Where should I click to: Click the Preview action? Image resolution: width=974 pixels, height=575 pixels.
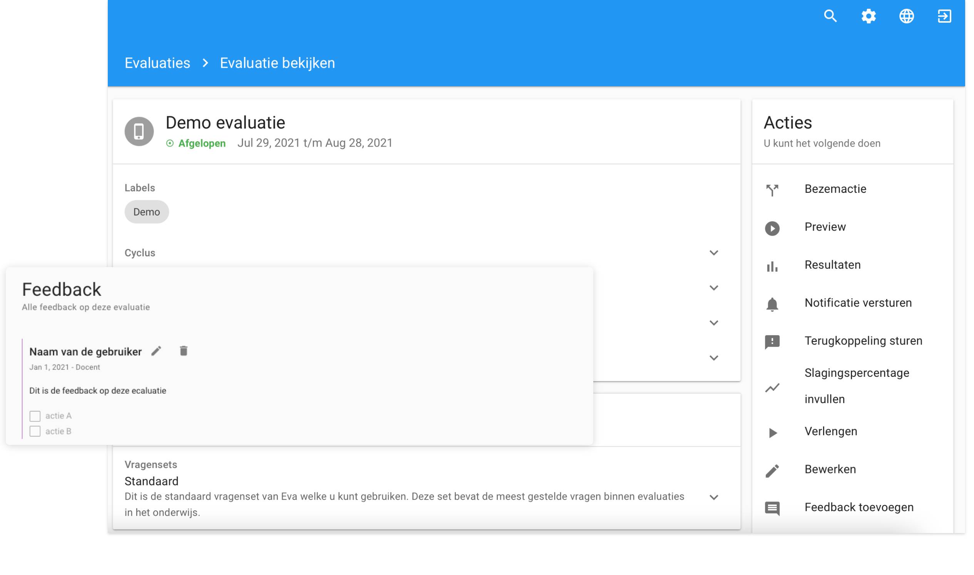coord(825,227)
